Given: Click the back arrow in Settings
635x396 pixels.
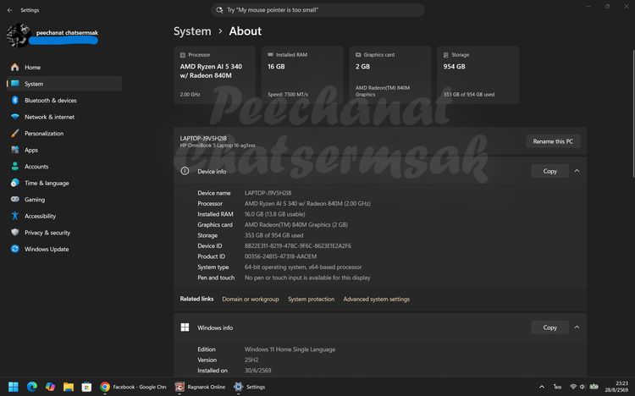Looking at the screenshot, I should (x=9, y=10).
